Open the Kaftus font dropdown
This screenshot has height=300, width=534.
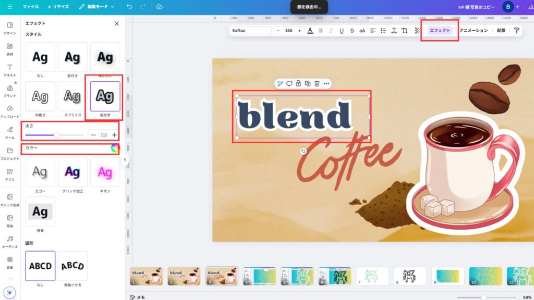(250, 31)
